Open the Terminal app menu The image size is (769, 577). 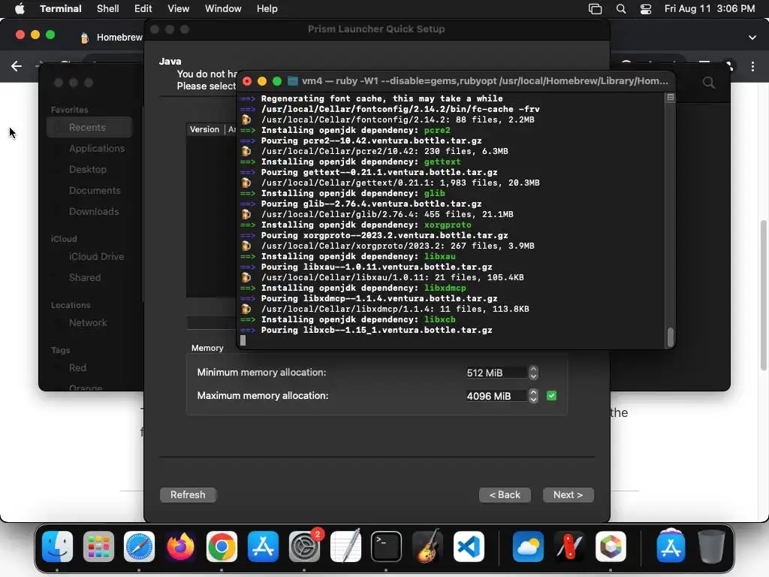coord(61,9)
